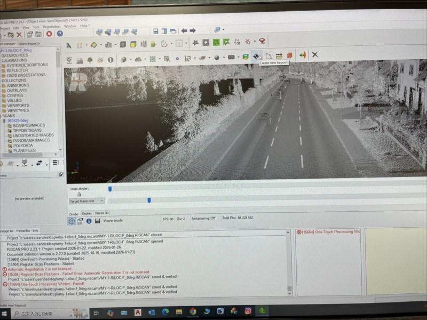Click the back arrow navigation icon
The image size is (427, 320).
coord(184,31)
